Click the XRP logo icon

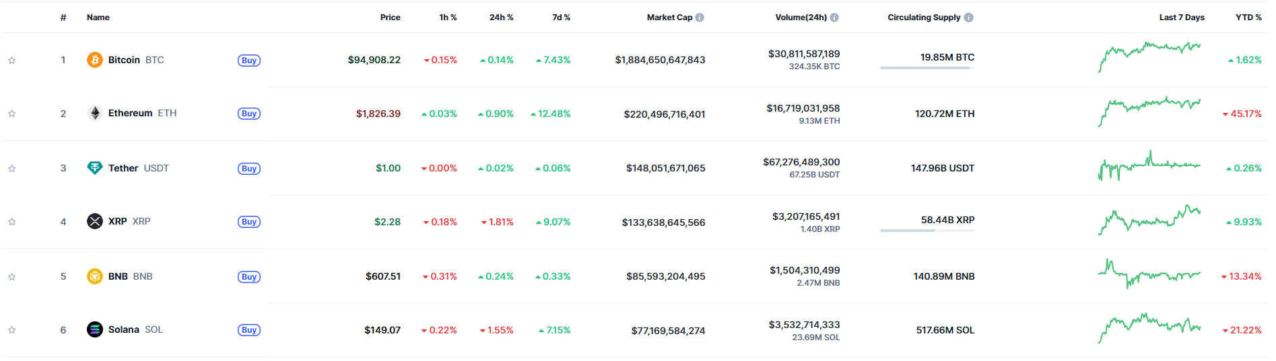click(95, 221)
